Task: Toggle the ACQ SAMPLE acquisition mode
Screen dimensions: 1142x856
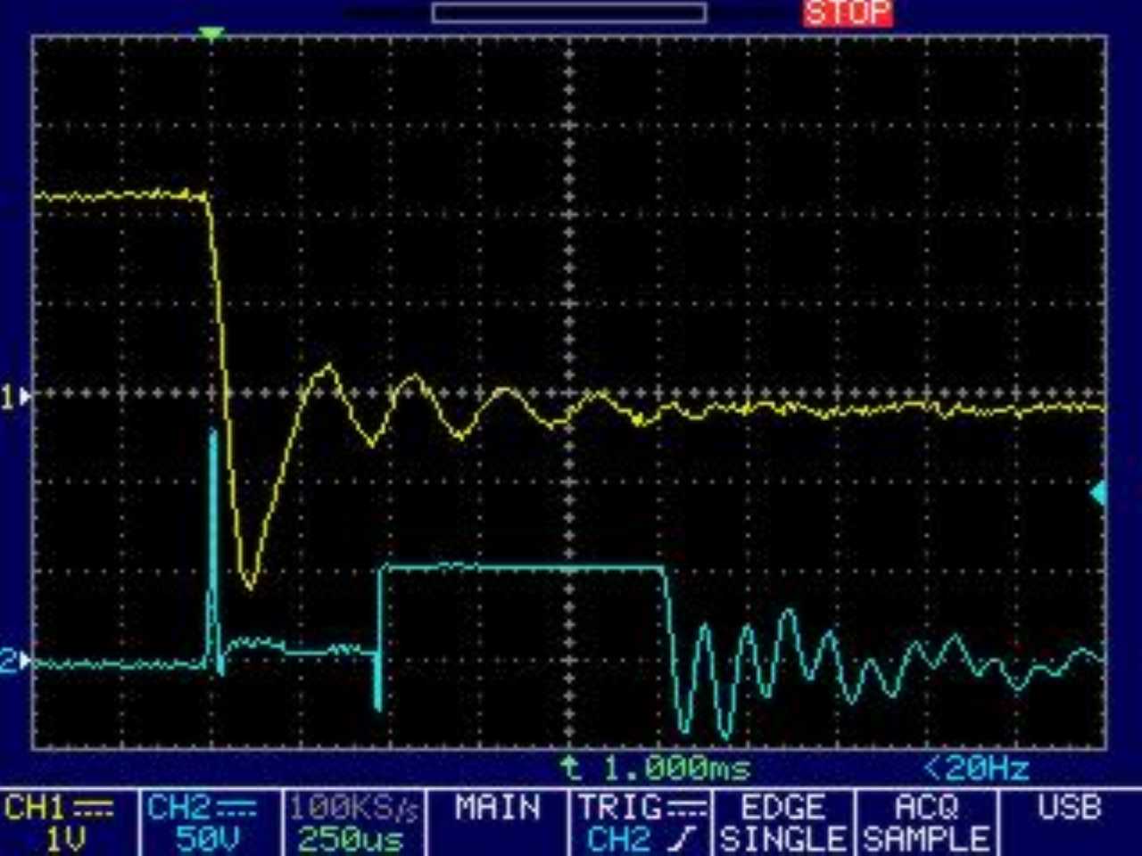Action: point(926,823)
